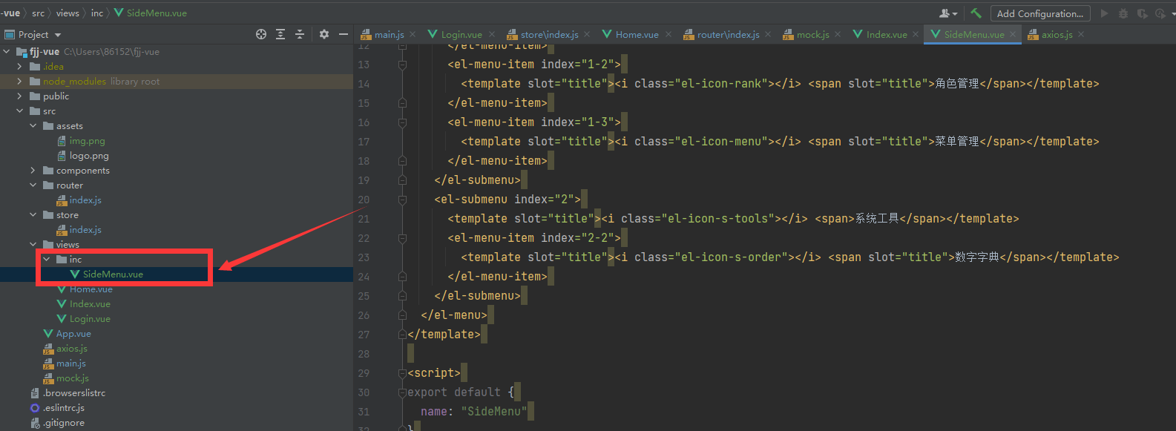Click the inc breadcrumb in navigation bar
Viewport: 1176px width, 431px height.
97,13
